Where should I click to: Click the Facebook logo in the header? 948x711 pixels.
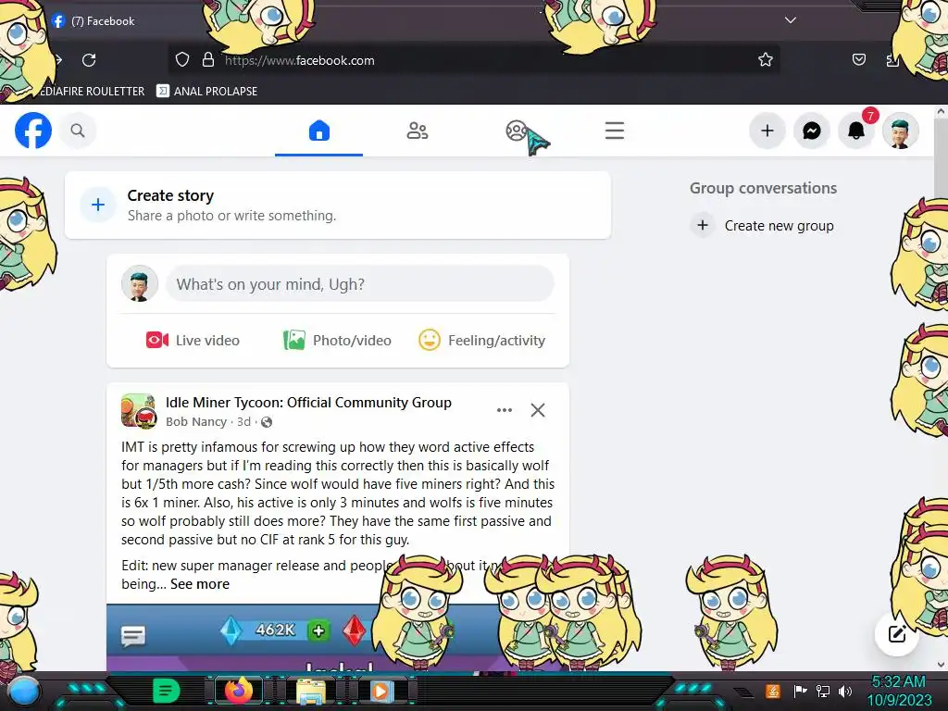pyautogui.click(x=33, y=131)
